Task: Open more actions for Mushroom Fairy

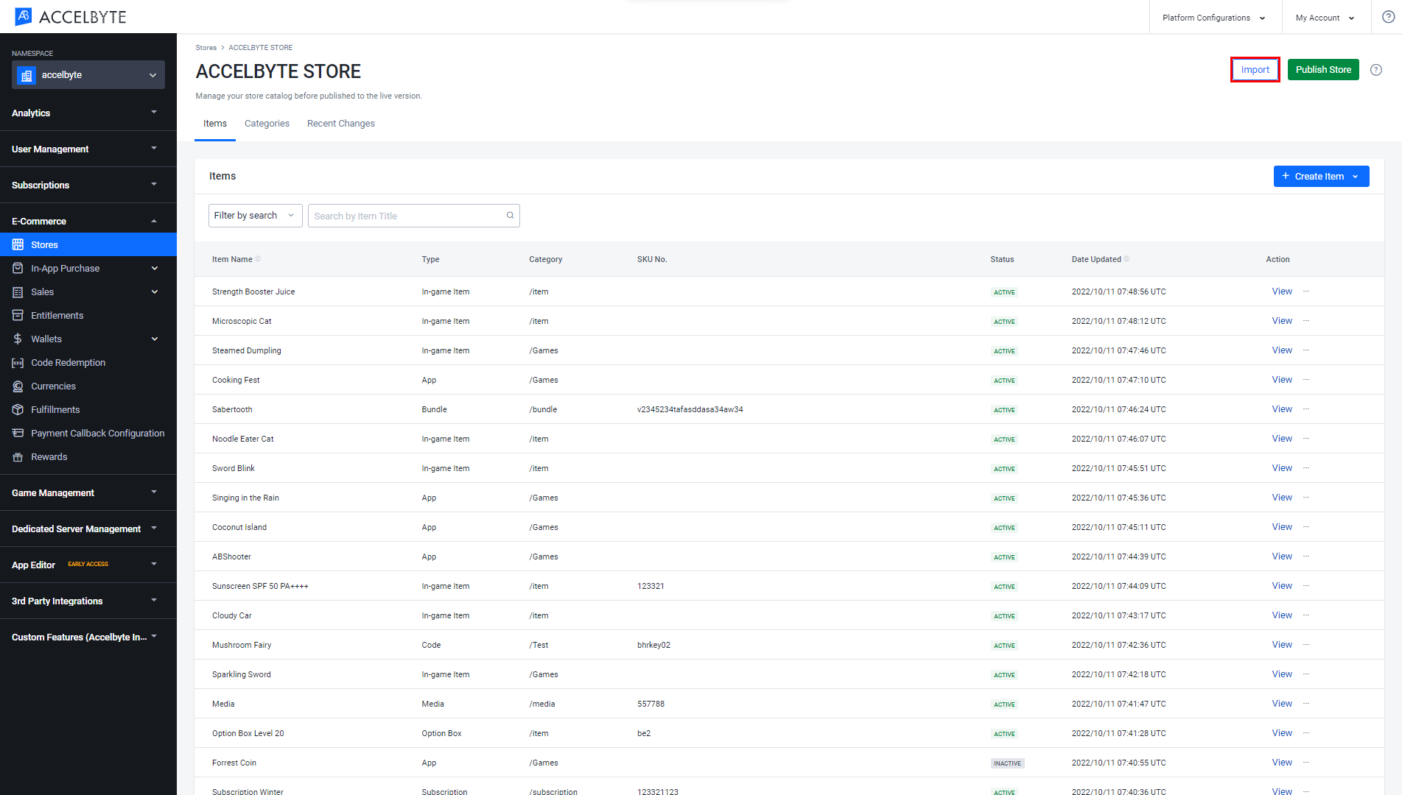Action: [1306, 645]
